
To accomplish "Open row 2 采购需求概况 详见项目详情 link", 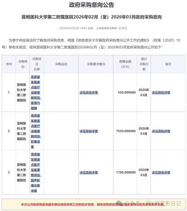I will 89,131.
